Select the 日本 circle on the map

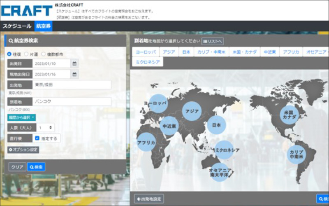coord(217,125)
